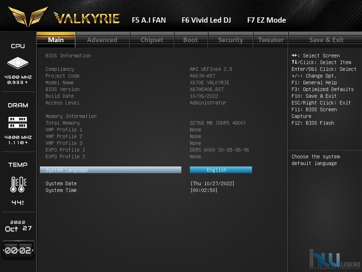Viewport: 362px width, 272px height.
Task: Click the BIOS Information heading
Action: pyautogui.click(x=68, y=56)
